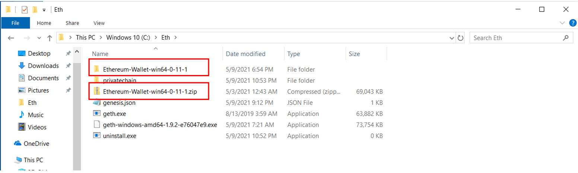Click 5/9/2021 10:52 PM date cell
578x173 pixels.
click(x=251, y=136)
